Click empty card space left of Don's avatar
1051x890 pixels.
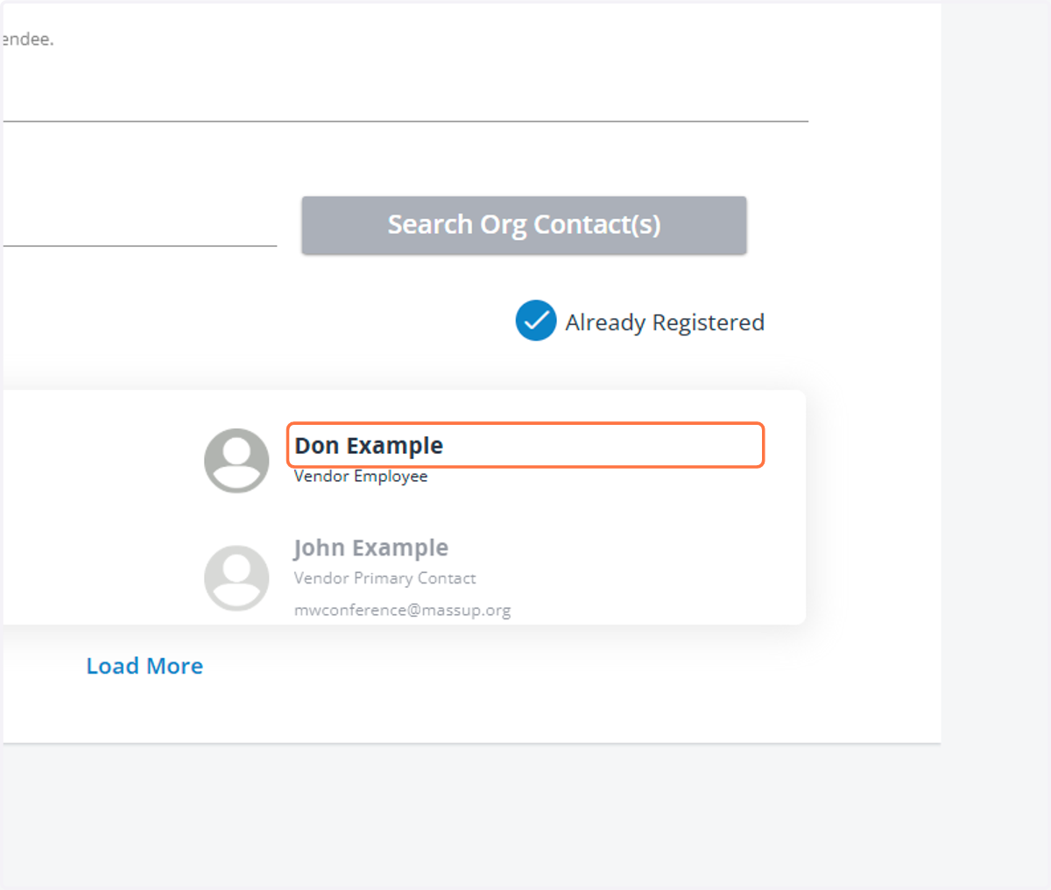pyautogui.click(x=101, y=461)
